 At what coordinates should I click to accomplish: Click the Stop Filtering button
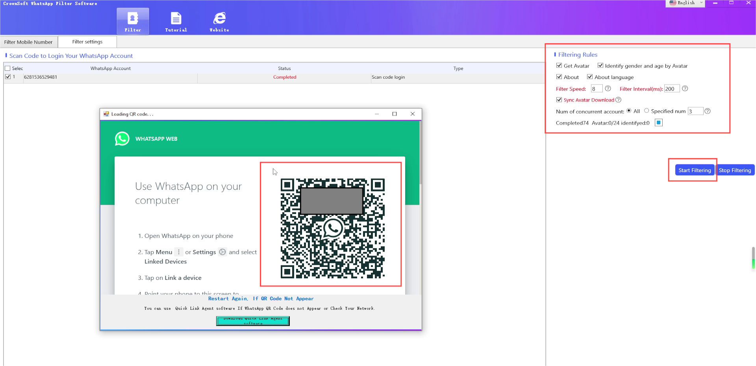(x=735, y=170)
